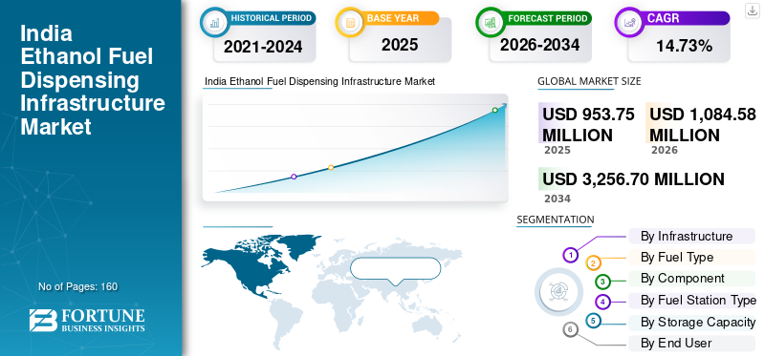Click the 2026 year label under market size

click(x=665, y=150)
